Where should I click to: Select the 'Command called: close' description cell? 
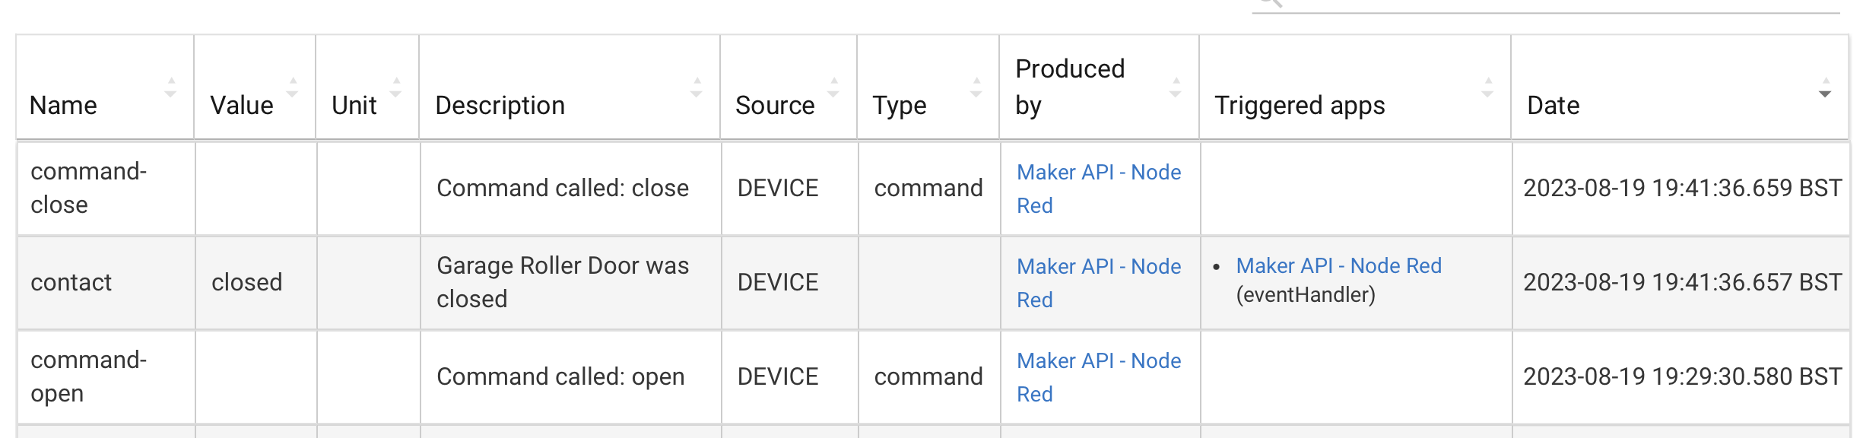point(562,189)
